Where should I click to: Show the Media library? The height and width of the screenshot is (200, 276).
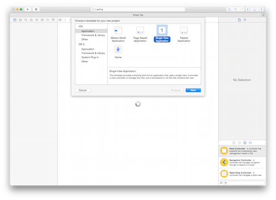[x=250, y=143]
